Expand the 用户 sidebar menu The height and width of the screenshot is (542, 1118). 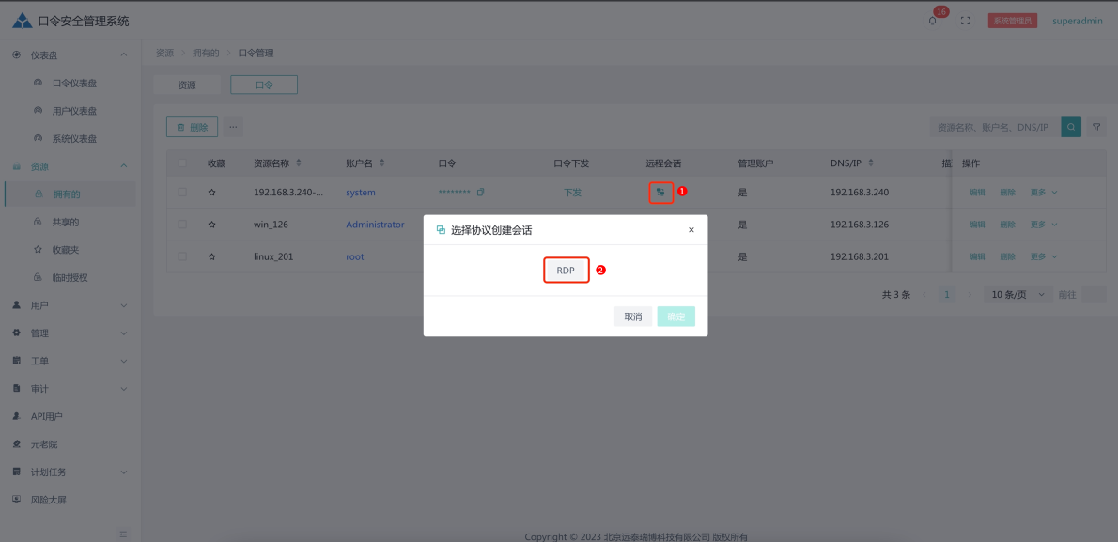pyautogui.click(x=70, y=305)
